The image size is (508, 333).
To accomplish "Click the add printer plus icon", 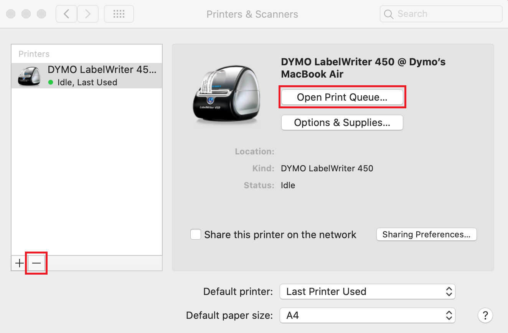I will click(x=19, y=263).
